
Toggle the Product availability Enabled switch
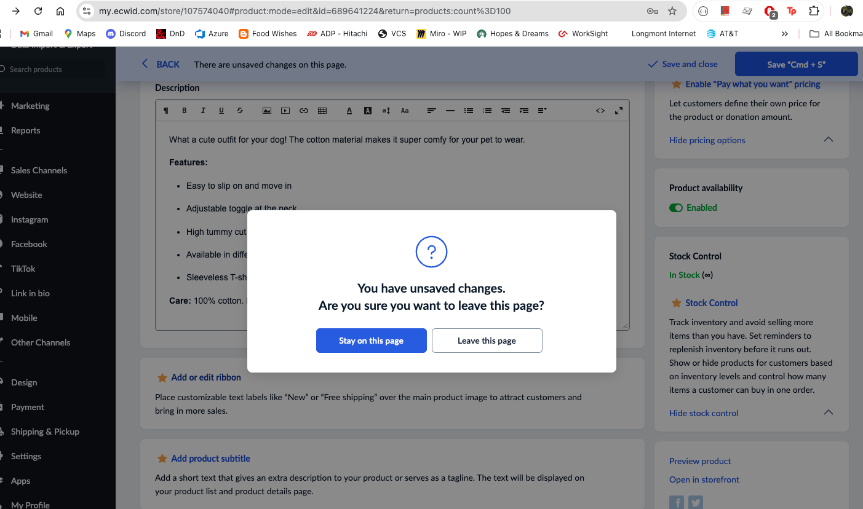pos(676,208)
